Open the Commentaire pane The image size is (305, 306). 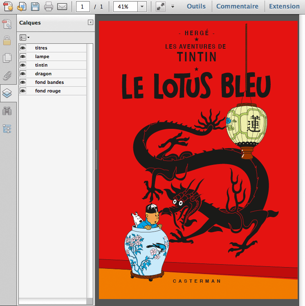point(237,6)
